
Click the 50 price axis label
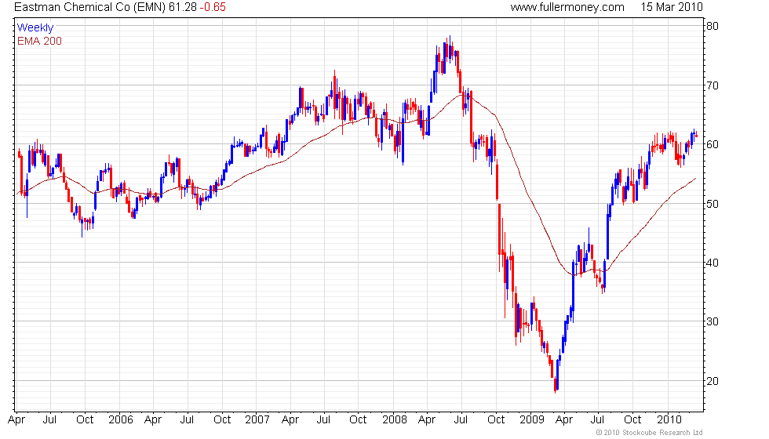click(713, 204)
